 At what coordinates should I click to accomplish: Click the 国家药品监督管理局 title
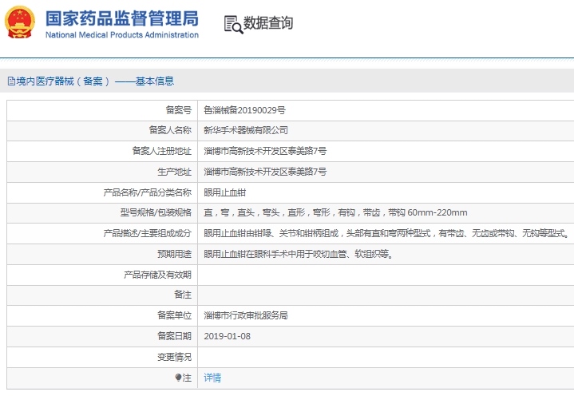(122, 18)
